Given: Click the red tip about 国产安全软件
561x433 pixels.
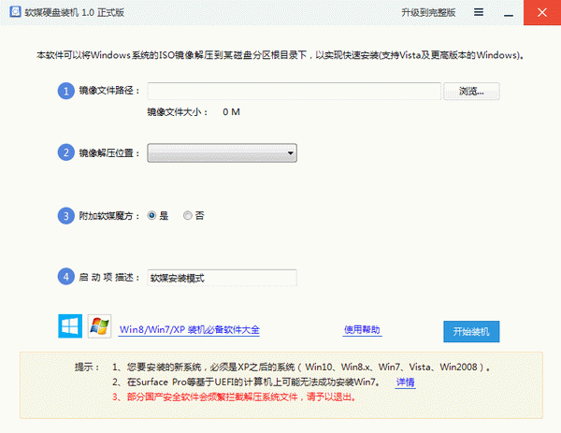Looking at the screenshot, I should pos(234,397).
